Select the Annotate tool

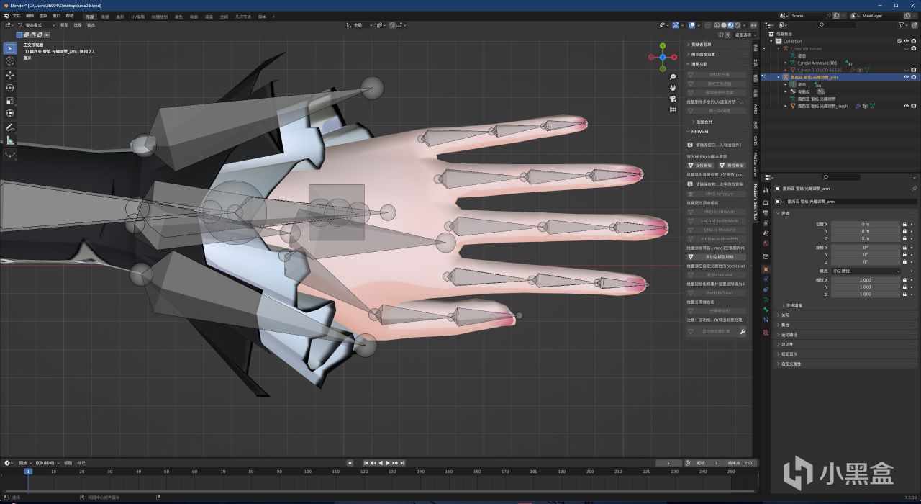coord(10,127)
